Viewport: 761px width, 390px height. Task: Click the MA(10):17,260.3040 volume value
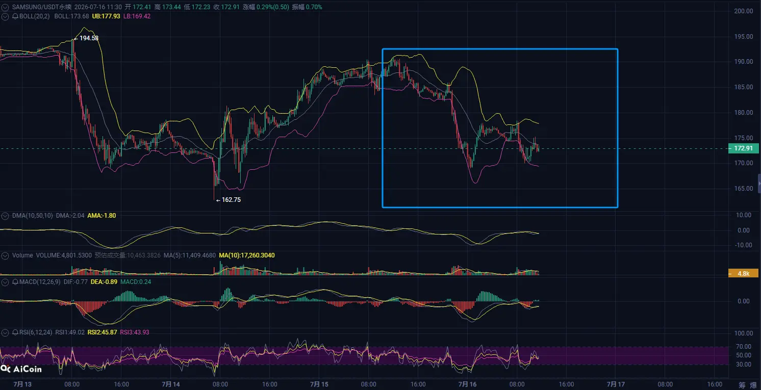[x=246, y=255]
